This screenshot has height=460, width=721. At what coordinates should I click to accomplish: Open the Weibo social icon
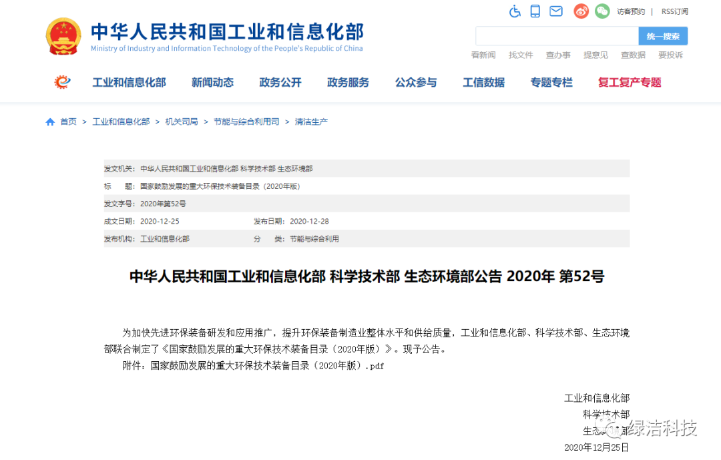click(581, 11)
